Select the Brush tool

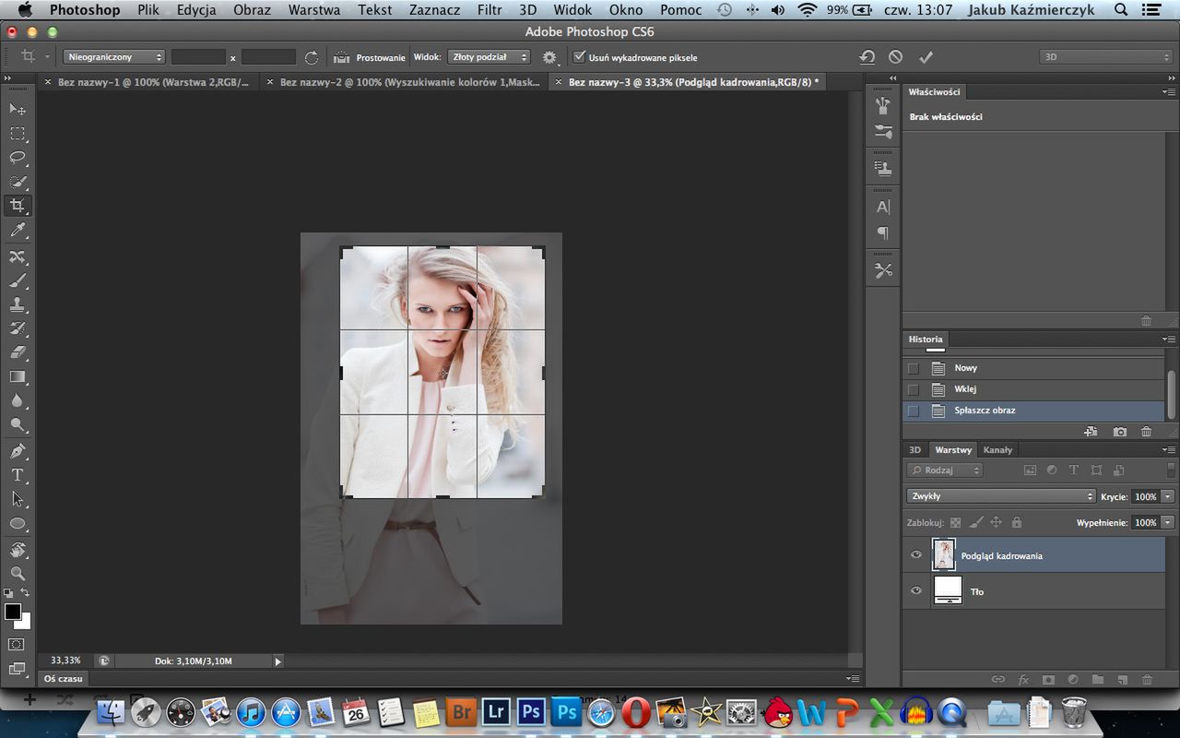[x=18, y=280]
